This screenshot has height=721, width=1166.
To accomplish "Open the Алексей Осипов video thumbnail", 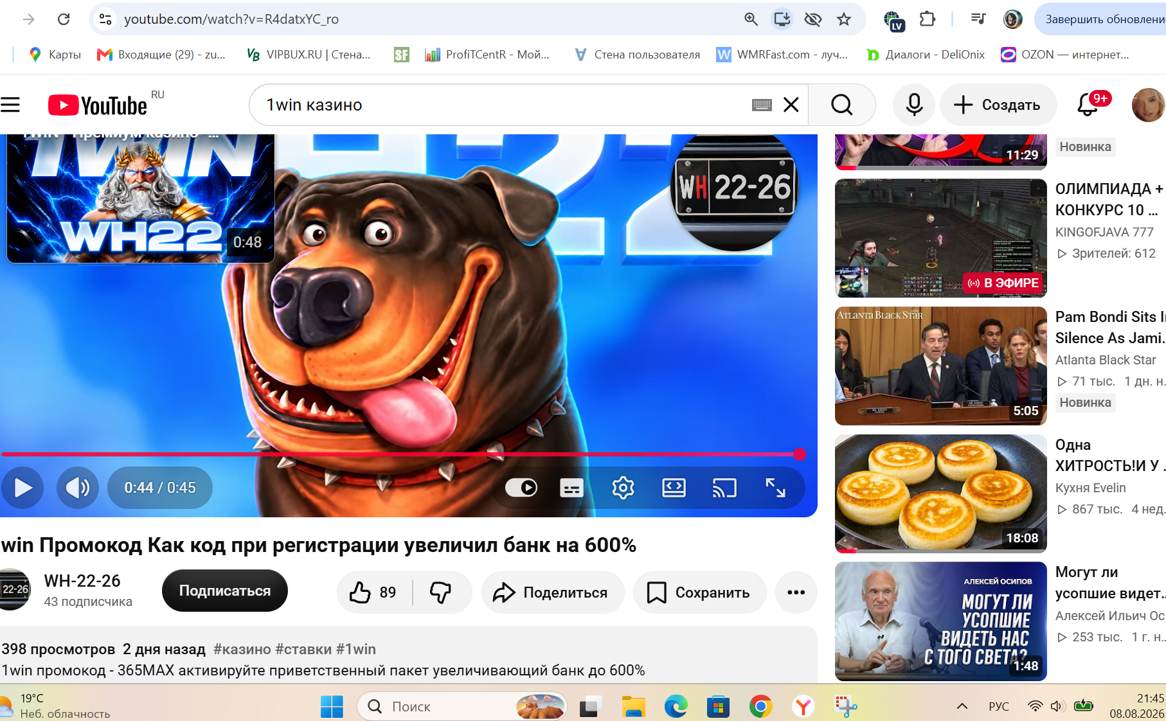I will pyautogui.click(x=941, y=621).
